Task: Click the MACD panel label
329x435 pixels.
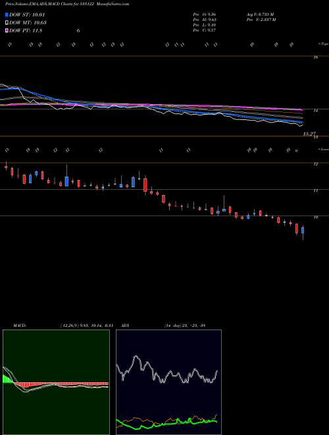Action: 19,326
